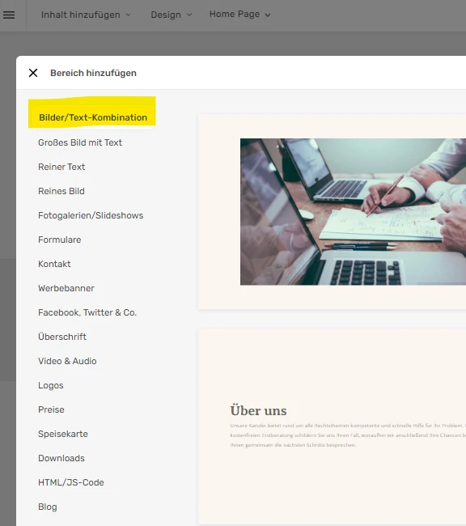This screenshot has width=466, height=526.
Task: Open Facebook, Twitter & Co. category
Action: (x=87, y=312)
